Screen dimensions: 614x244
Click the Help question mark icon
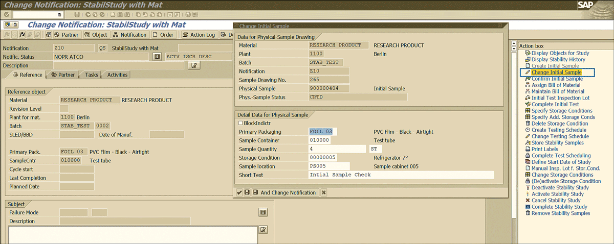coord(189,15)
